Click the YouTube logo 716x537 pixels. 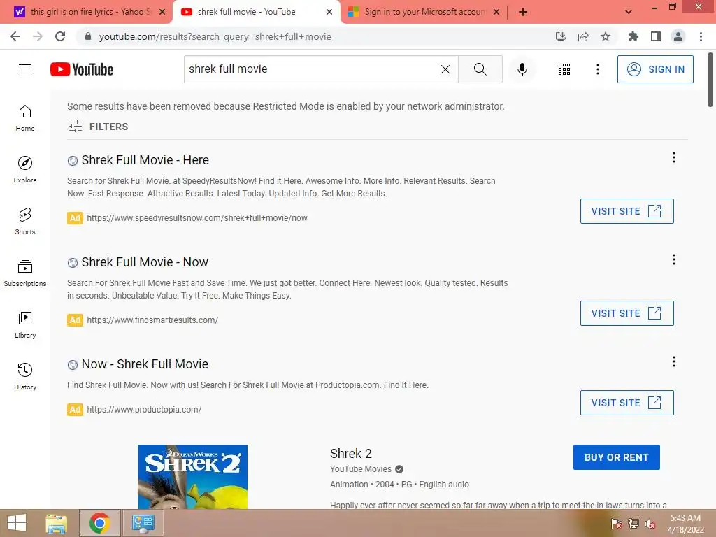coord(82,69)
